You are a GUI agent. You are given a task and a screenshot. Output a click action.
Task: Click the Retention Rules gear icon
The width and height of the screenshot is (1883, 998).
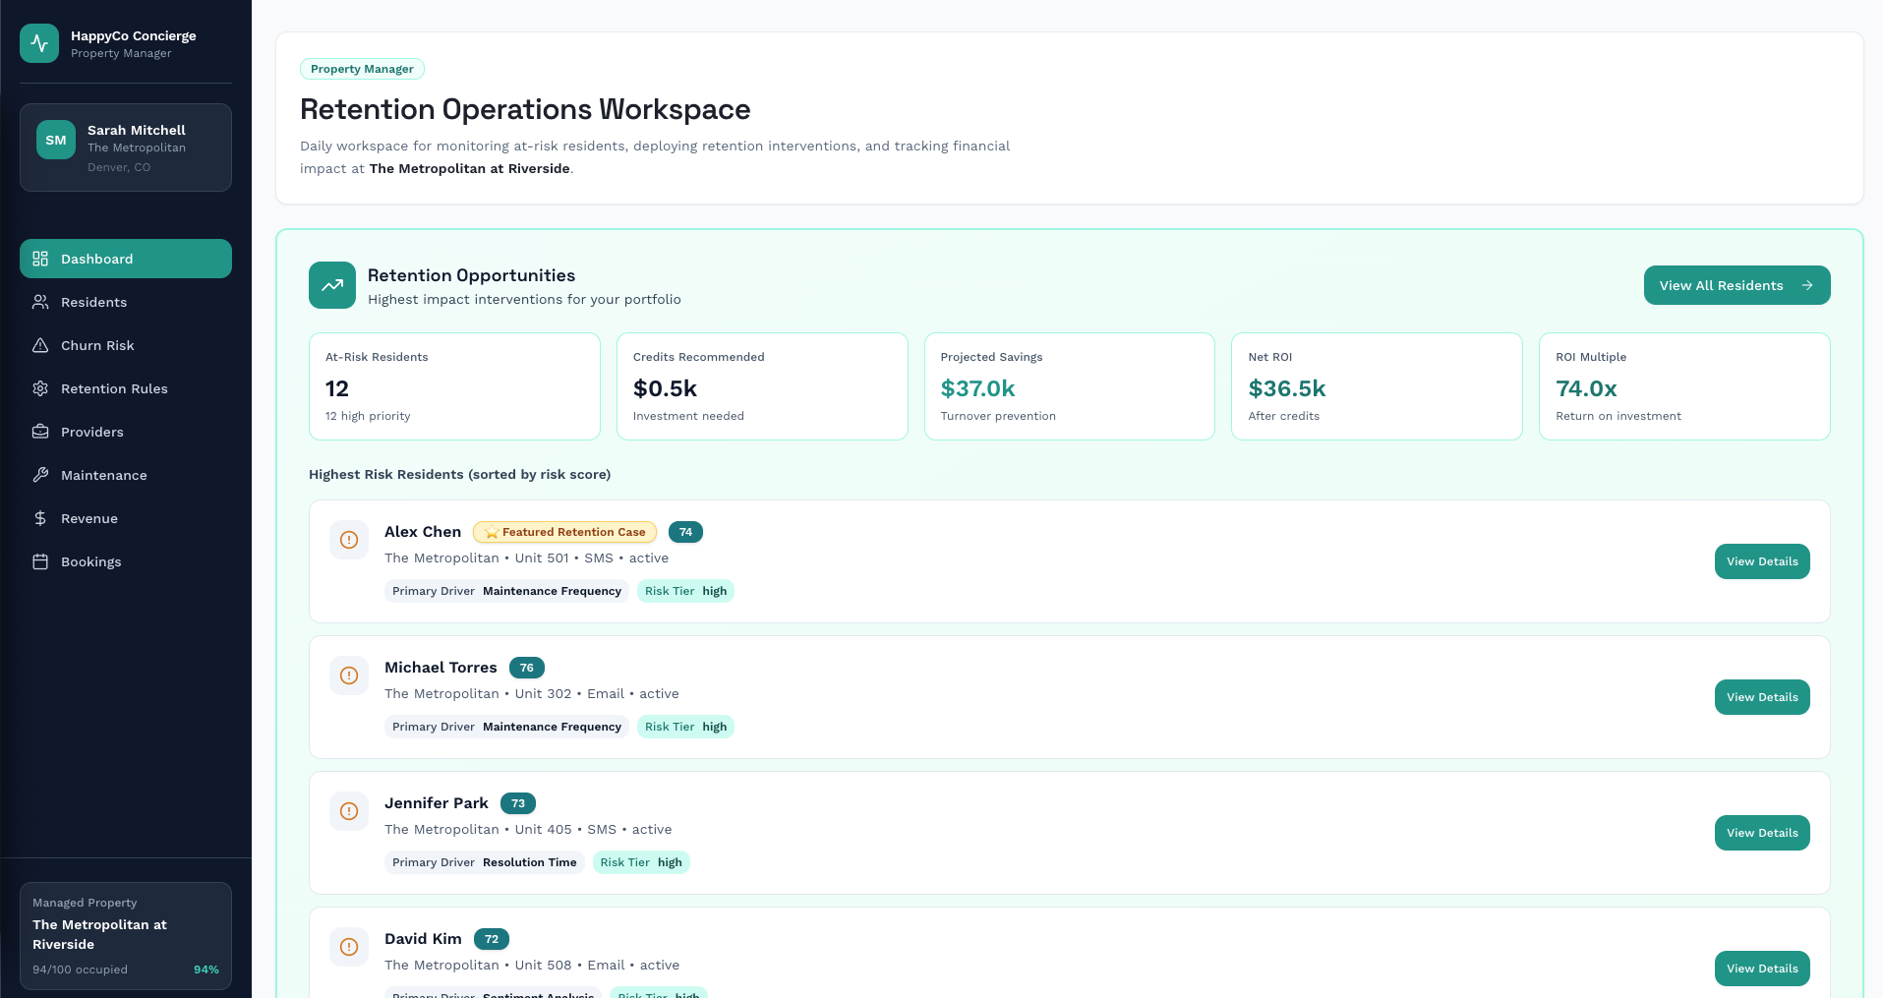40,388
